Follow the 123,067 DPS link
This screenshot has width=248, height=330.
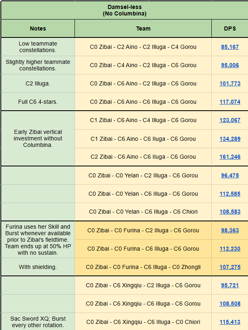(x=230, y=120)
